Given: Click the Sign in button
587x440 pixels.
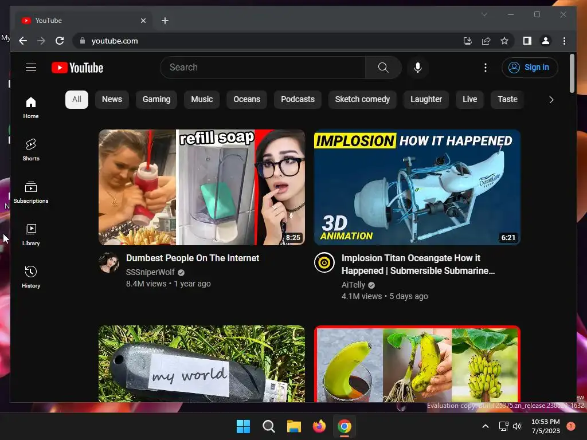Looking at the screenshot, I should tap(530, 68).
